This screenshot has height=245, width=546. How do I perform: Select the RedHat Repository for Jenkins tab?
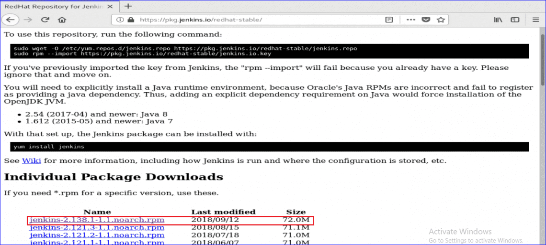click(60, 6)
